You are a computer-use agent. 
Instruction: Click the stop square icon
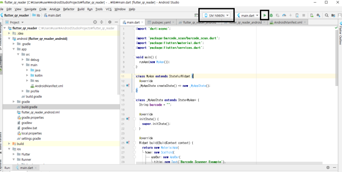click(x=304, y=15)
